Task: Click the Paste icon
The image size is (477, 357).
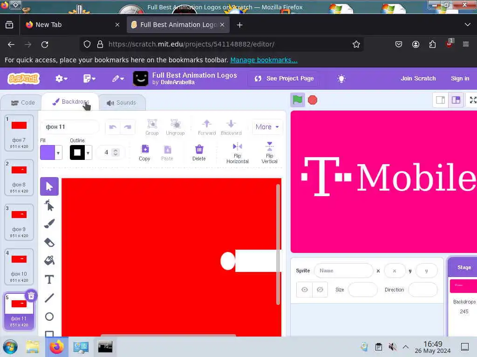Action: (x=167, y=152)
